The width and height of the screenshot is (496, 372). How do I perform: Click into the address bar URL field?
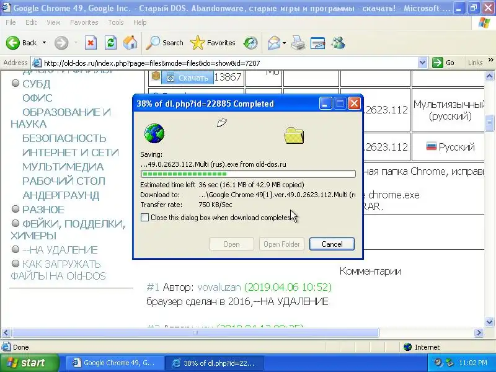coord(229,63)
